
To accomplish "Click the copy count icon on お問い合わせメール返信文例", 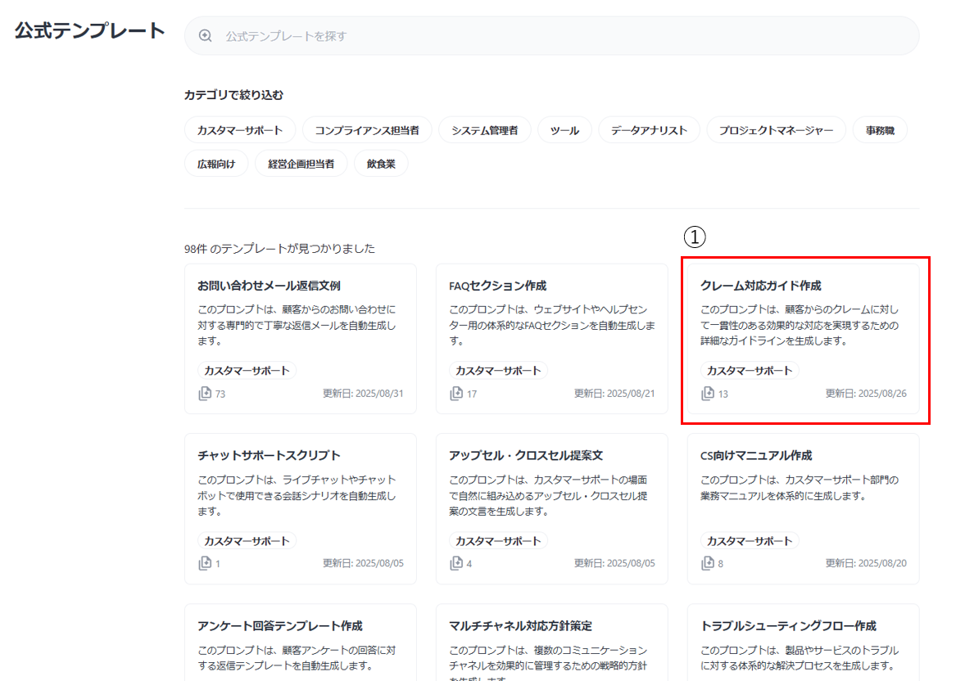I will click(x=203, y=393).
